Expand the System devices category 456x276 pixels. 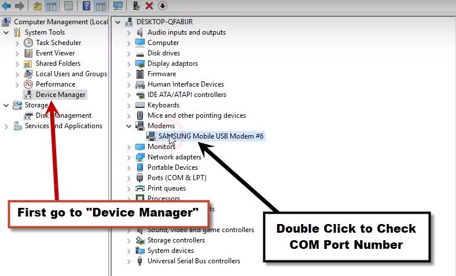click(x=128, y=251)
